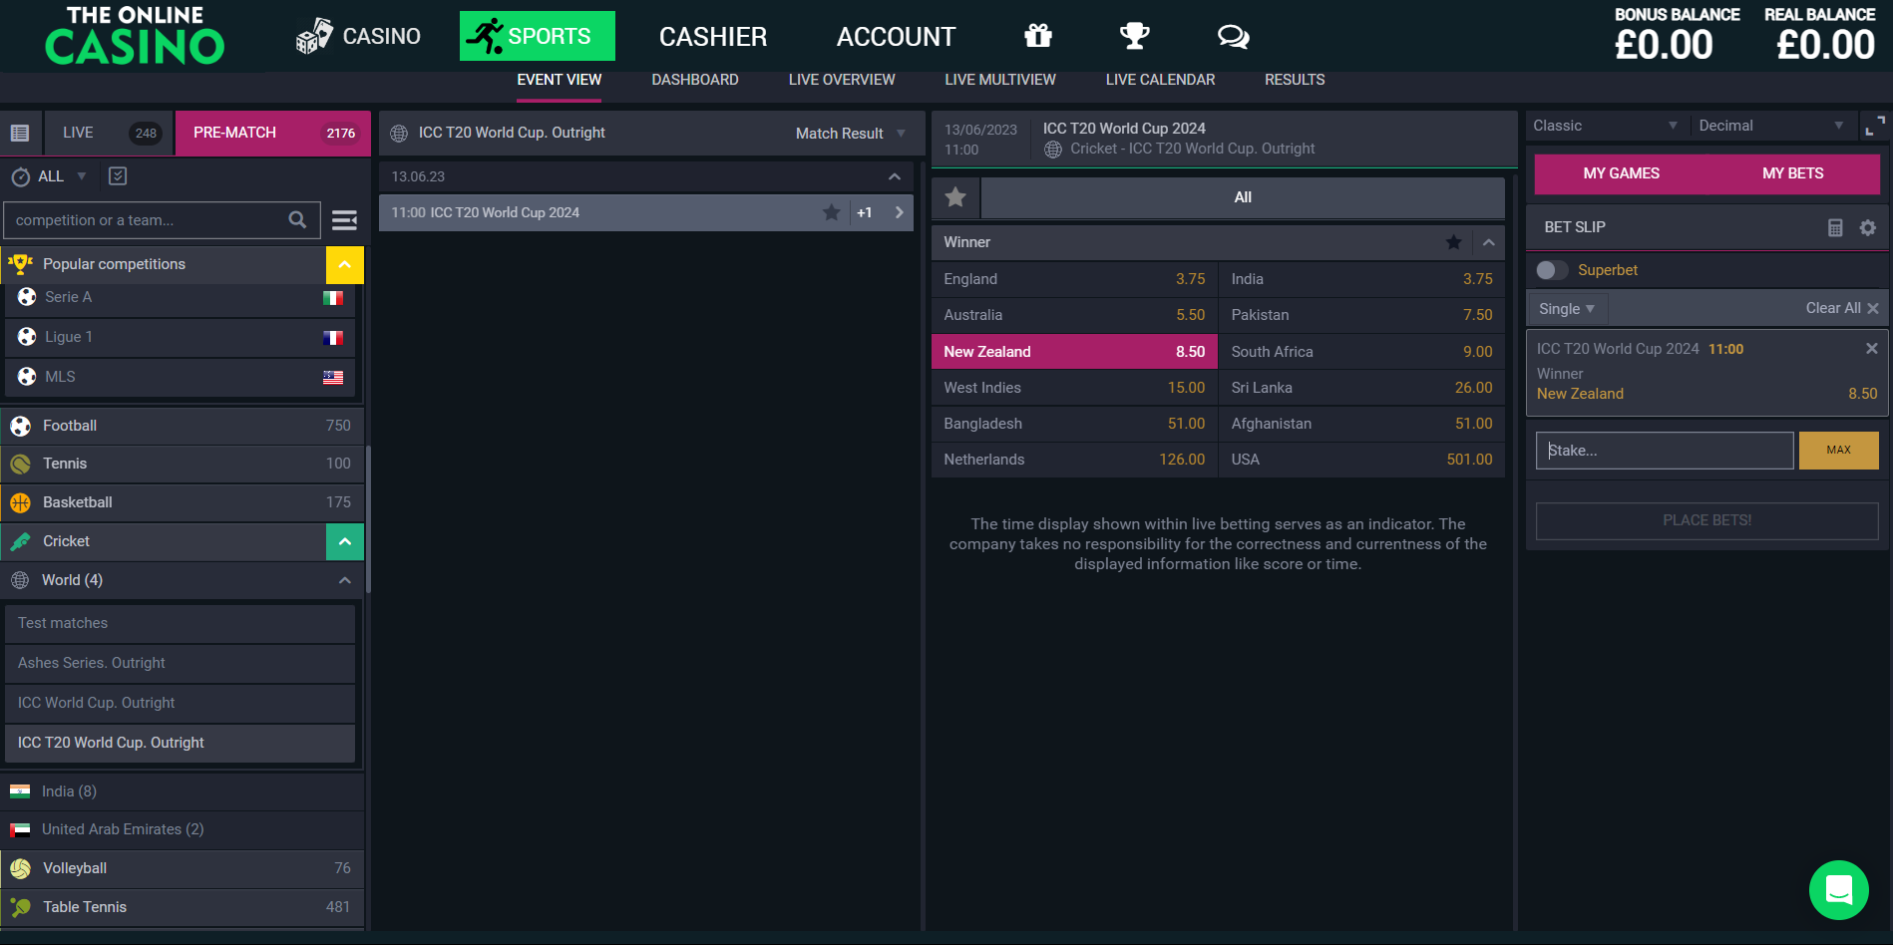Favorite the ICC T20 World Cup 2024 event

click(x=831, y=212)
